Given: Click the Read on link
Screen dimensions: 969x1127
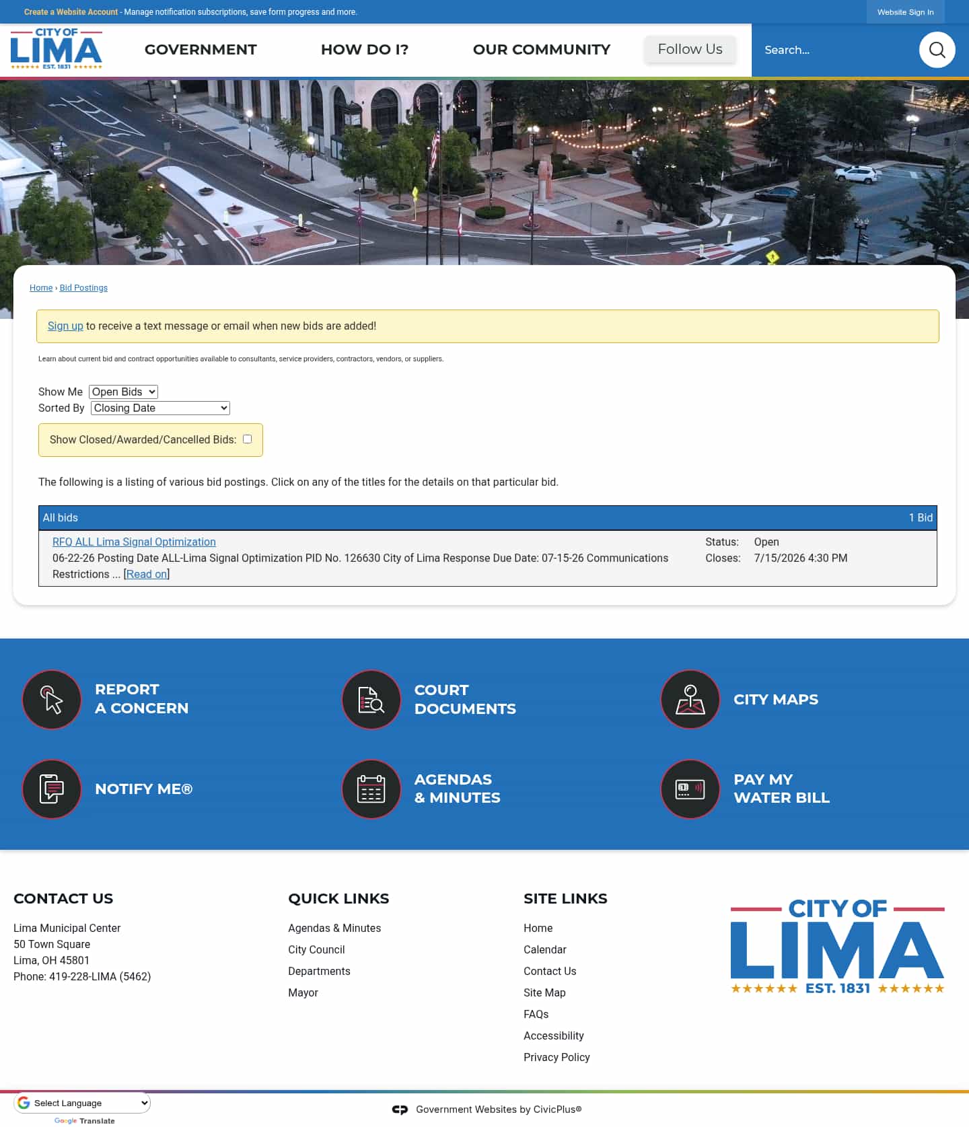Looking at the screenshot, I should 147,574.
